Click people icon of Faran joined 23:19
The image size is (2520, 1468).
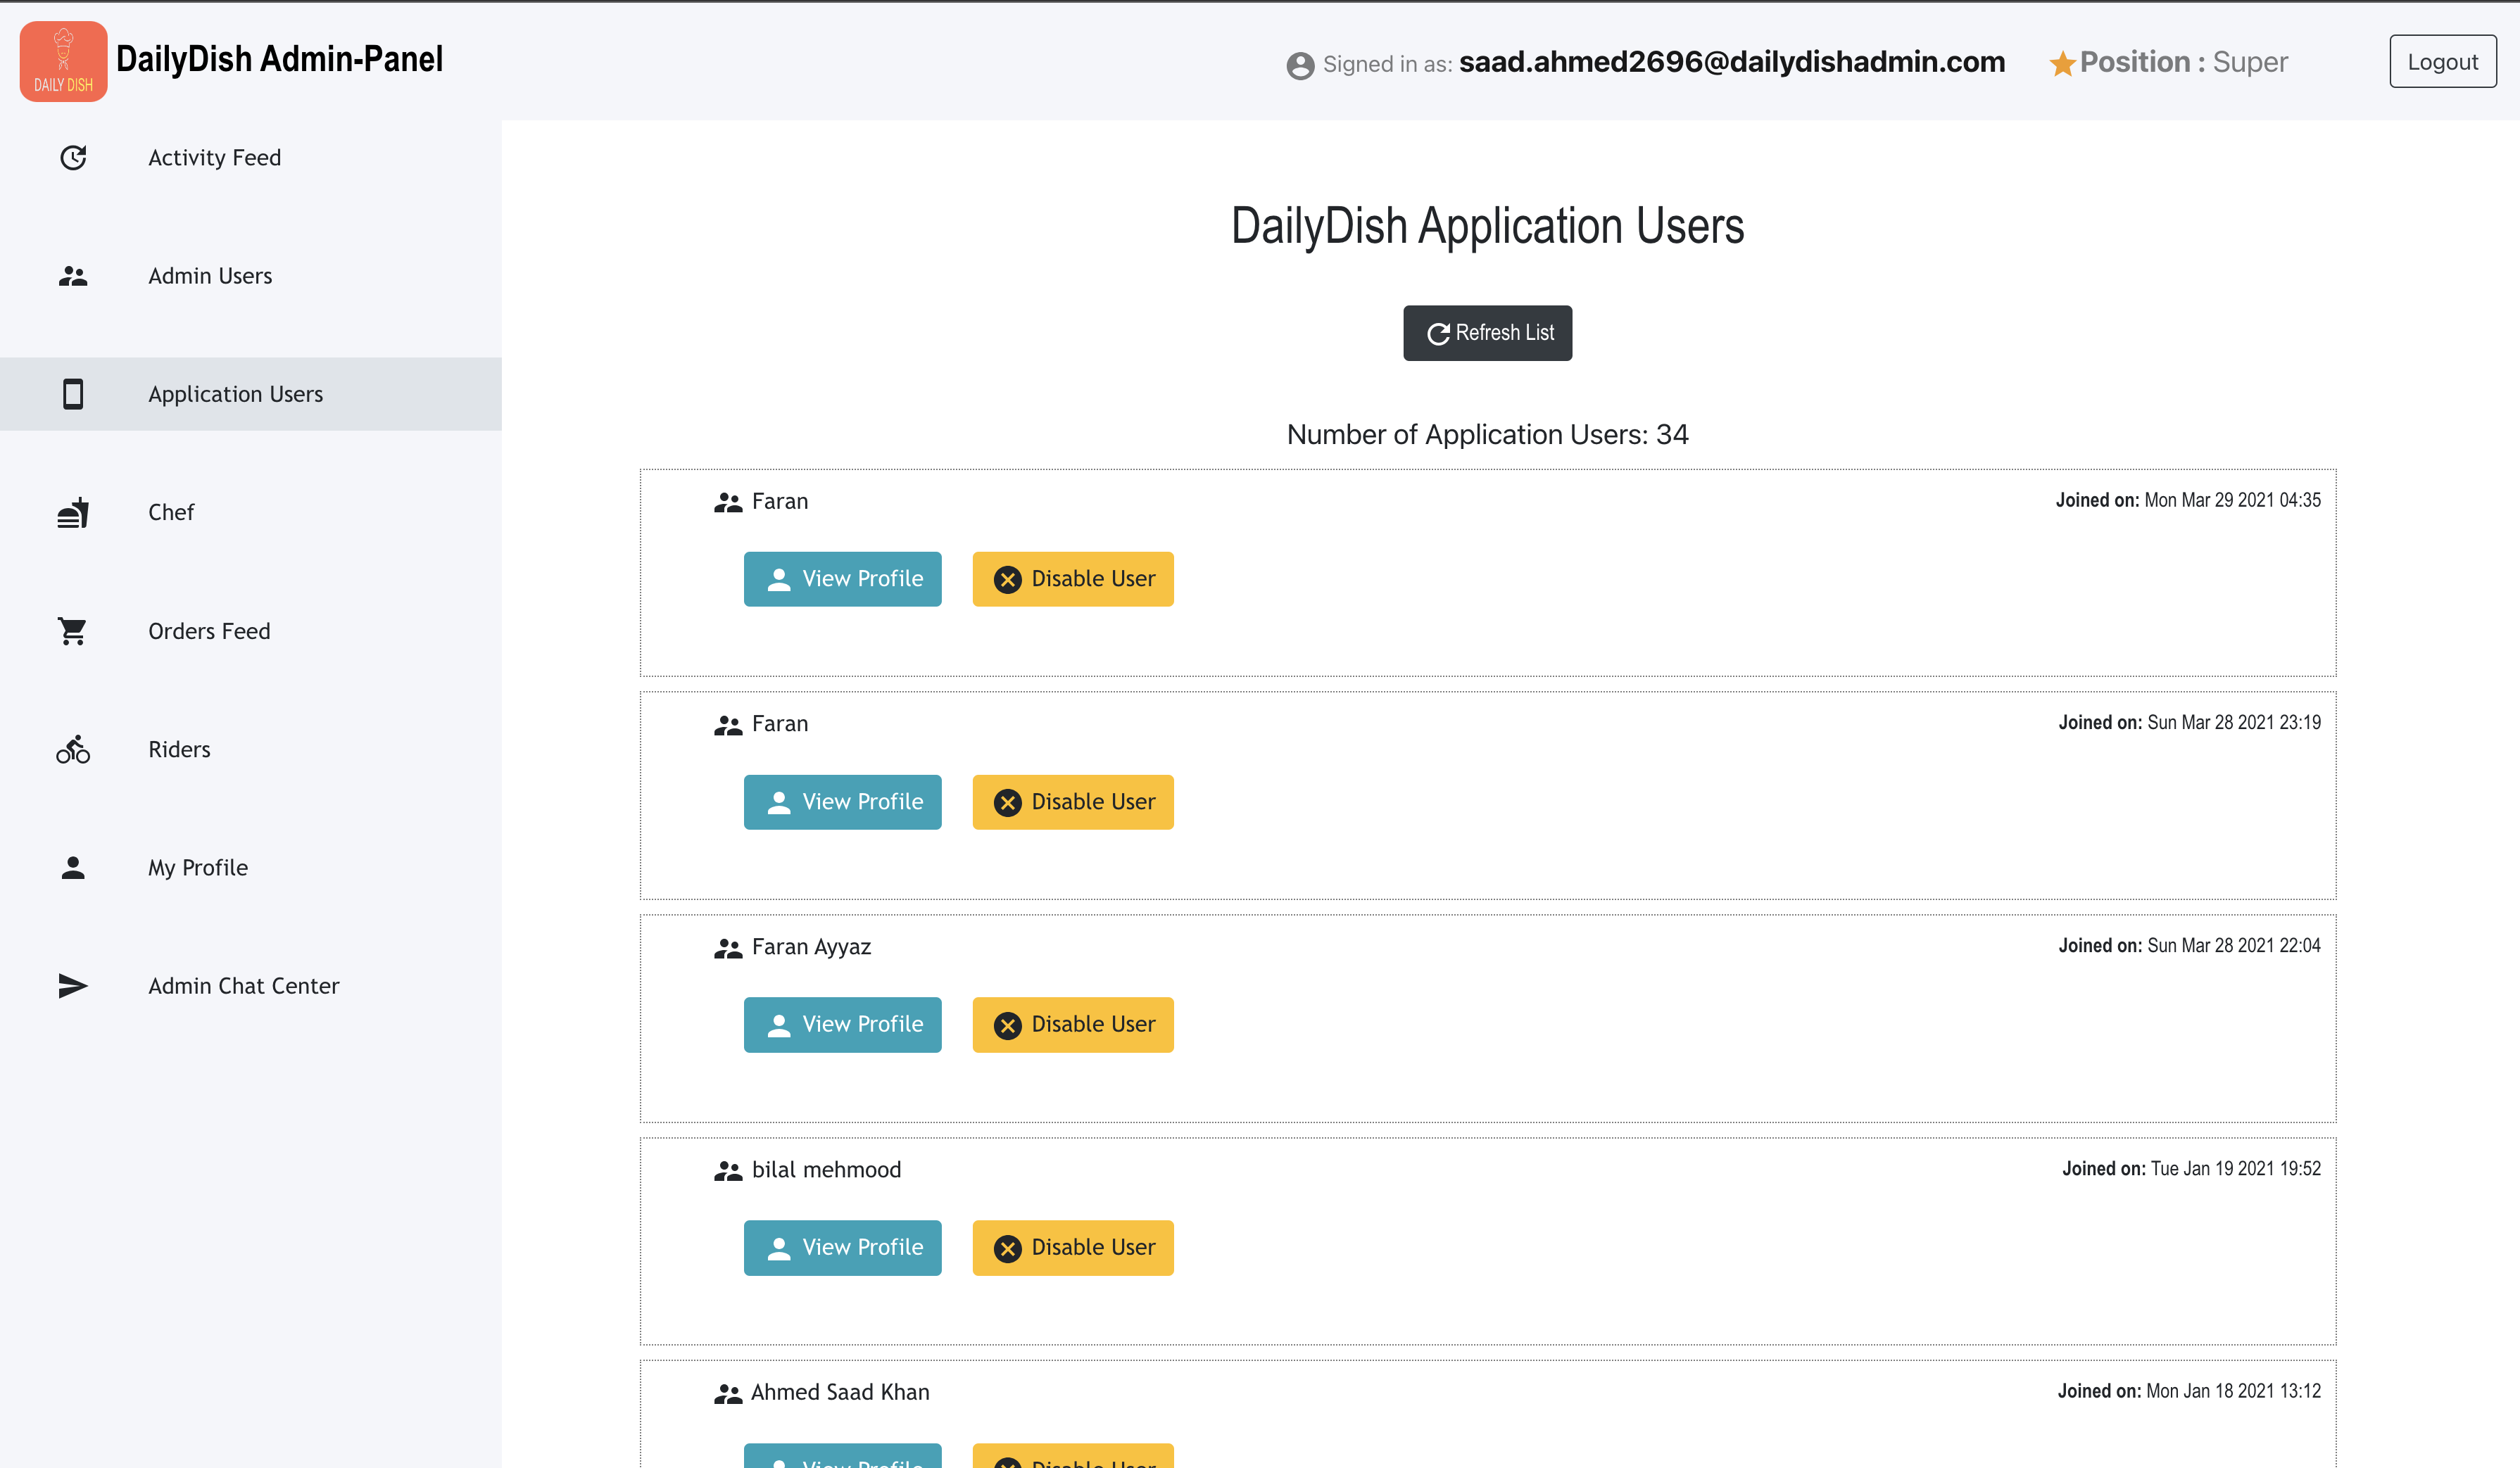728,725
